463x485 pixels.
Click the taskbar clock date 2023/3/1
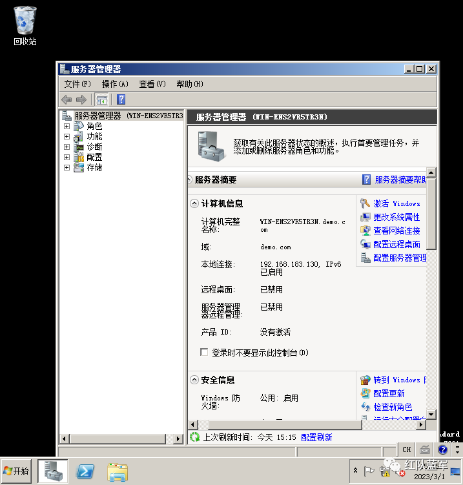point(429,477)
